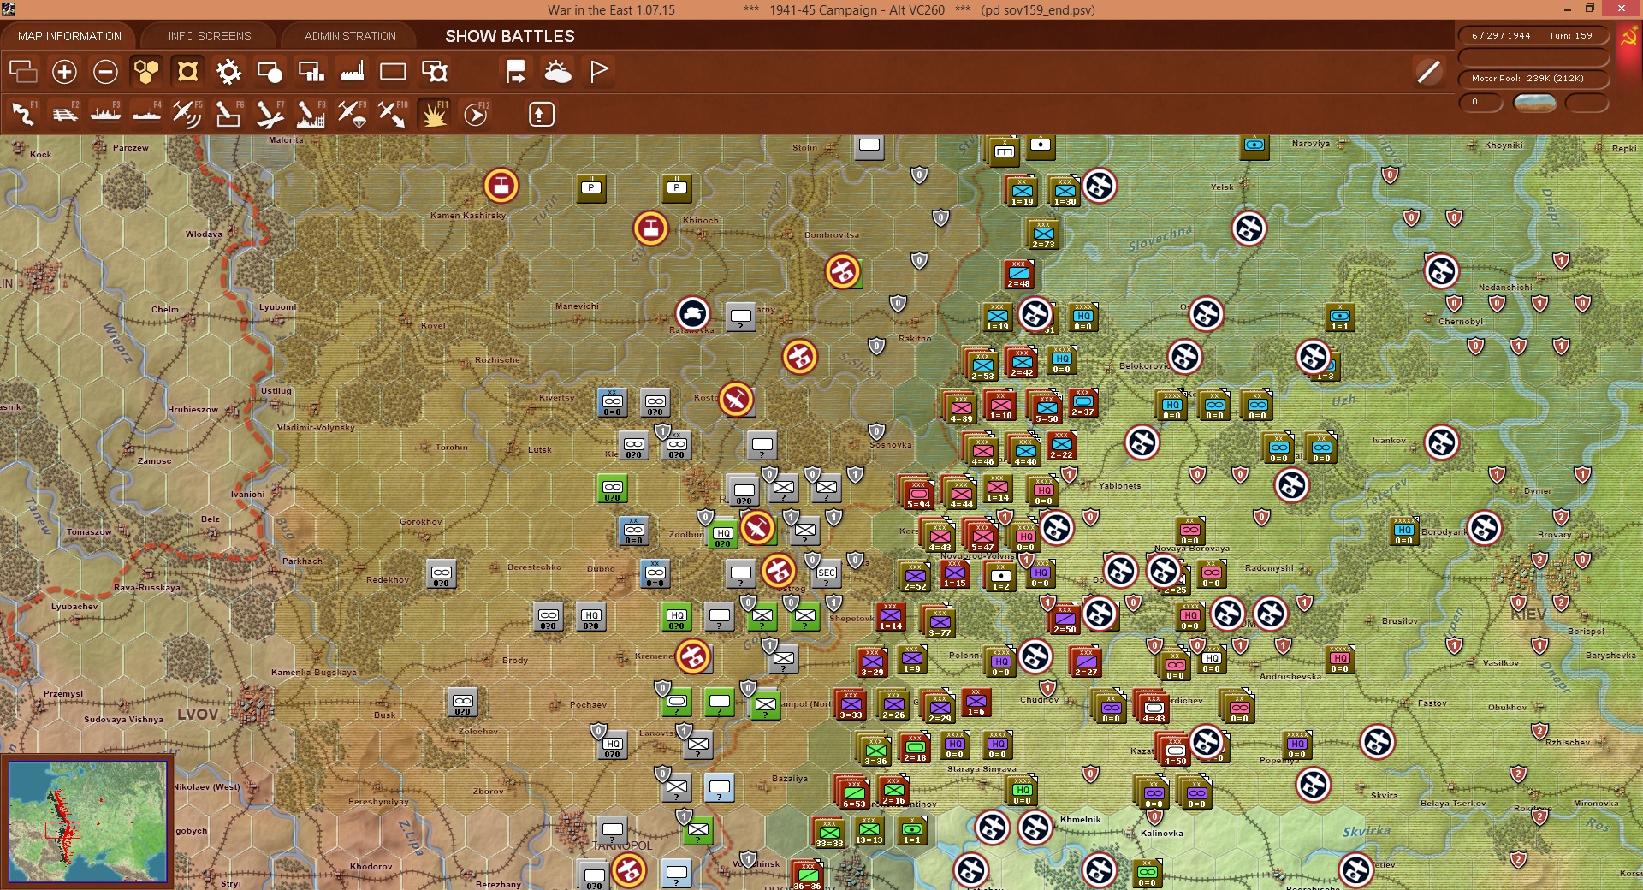Select the unit counter showing 6=53
This screenshot has width=1643, height=890.
pyautogui.click(x=854, y=792)
